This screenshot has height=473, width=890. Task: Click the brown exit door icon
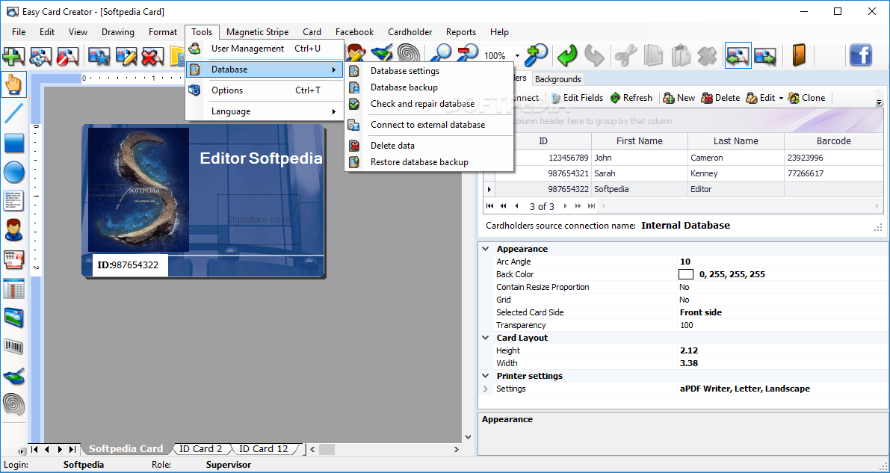click(x=799, y=55)
